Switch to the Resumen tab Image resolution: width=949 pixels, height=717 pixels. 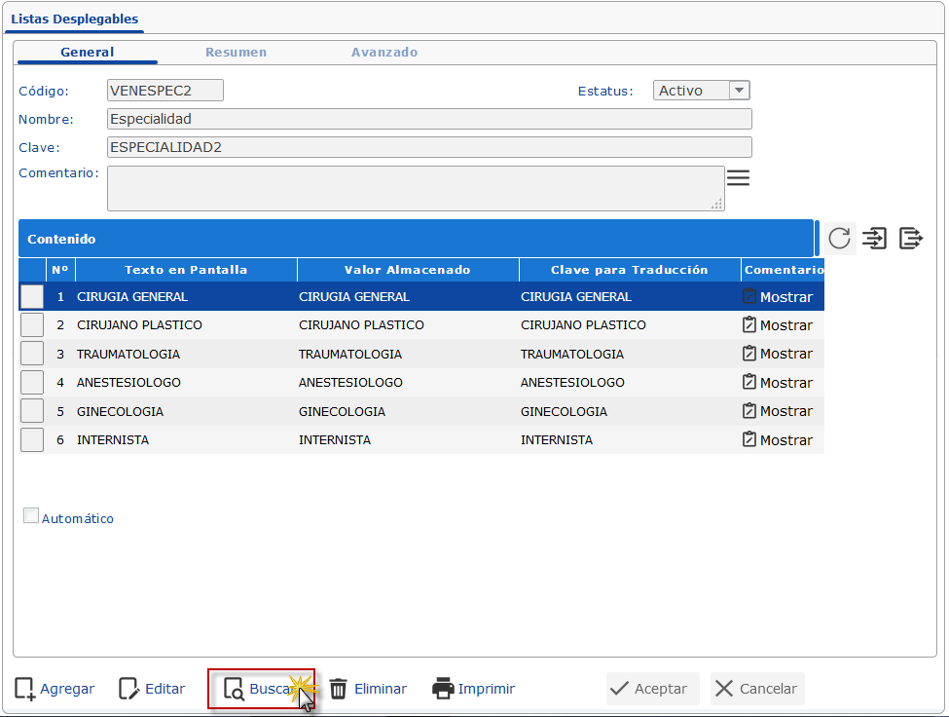click(236, 53)
